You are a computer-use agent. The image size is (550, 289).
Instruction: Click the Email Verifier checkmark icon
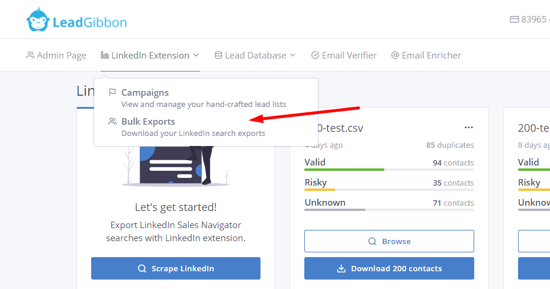pyautogui.click(x=315, y=56)
